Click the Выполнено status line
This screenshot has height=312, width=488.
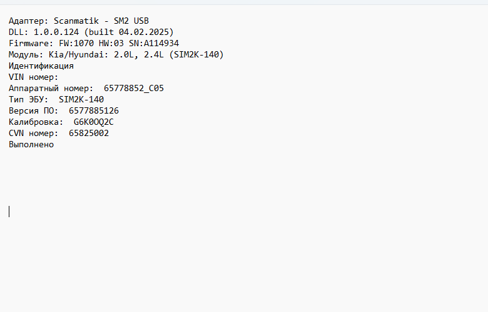(x=31, y=145)
